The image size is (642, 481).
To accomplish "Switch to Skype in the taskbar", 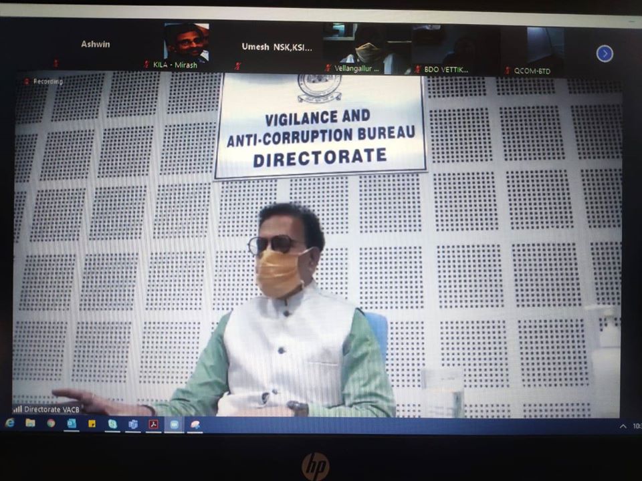I will coord(112,424).
